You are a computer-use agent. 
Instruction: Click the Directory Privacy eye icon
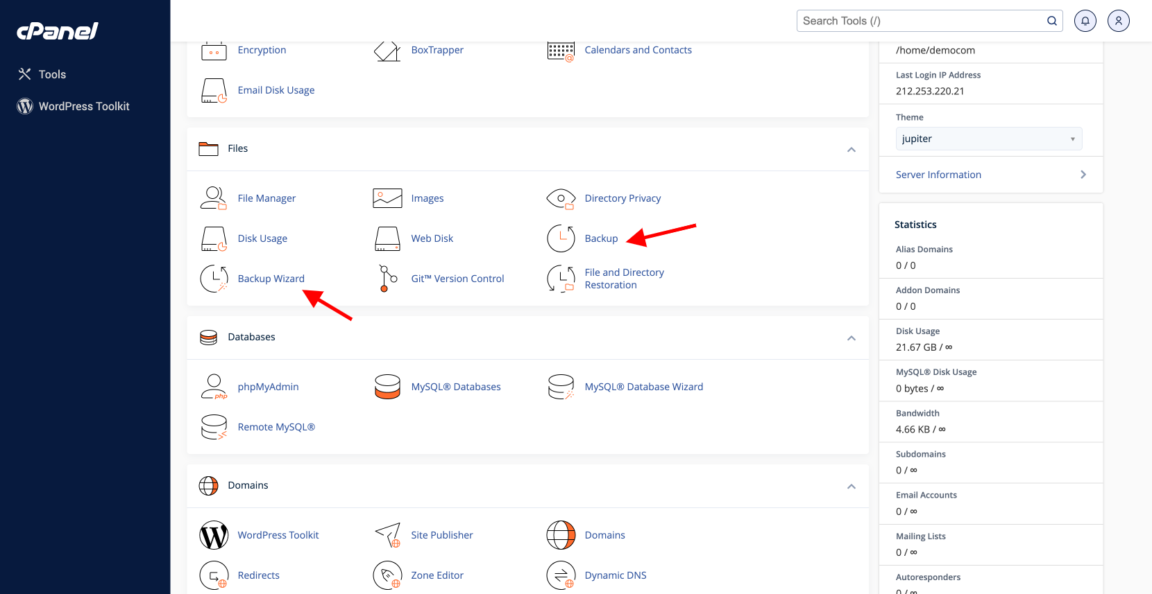click(561, 199)
